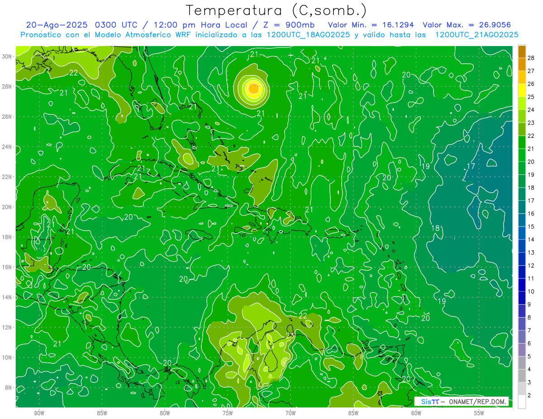Click the '23' contour label over Venezuela
The height and width of the screenshot is (419, 543).
pyautogui.click(x=291, y=335)
